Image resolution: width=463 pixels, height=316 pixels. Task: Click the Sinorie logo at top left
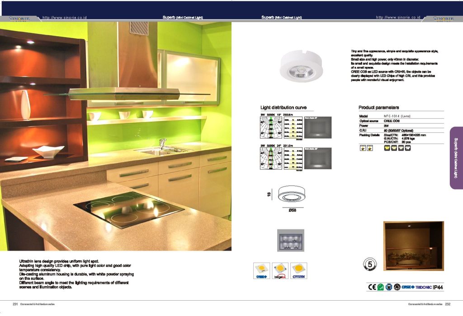19,19
